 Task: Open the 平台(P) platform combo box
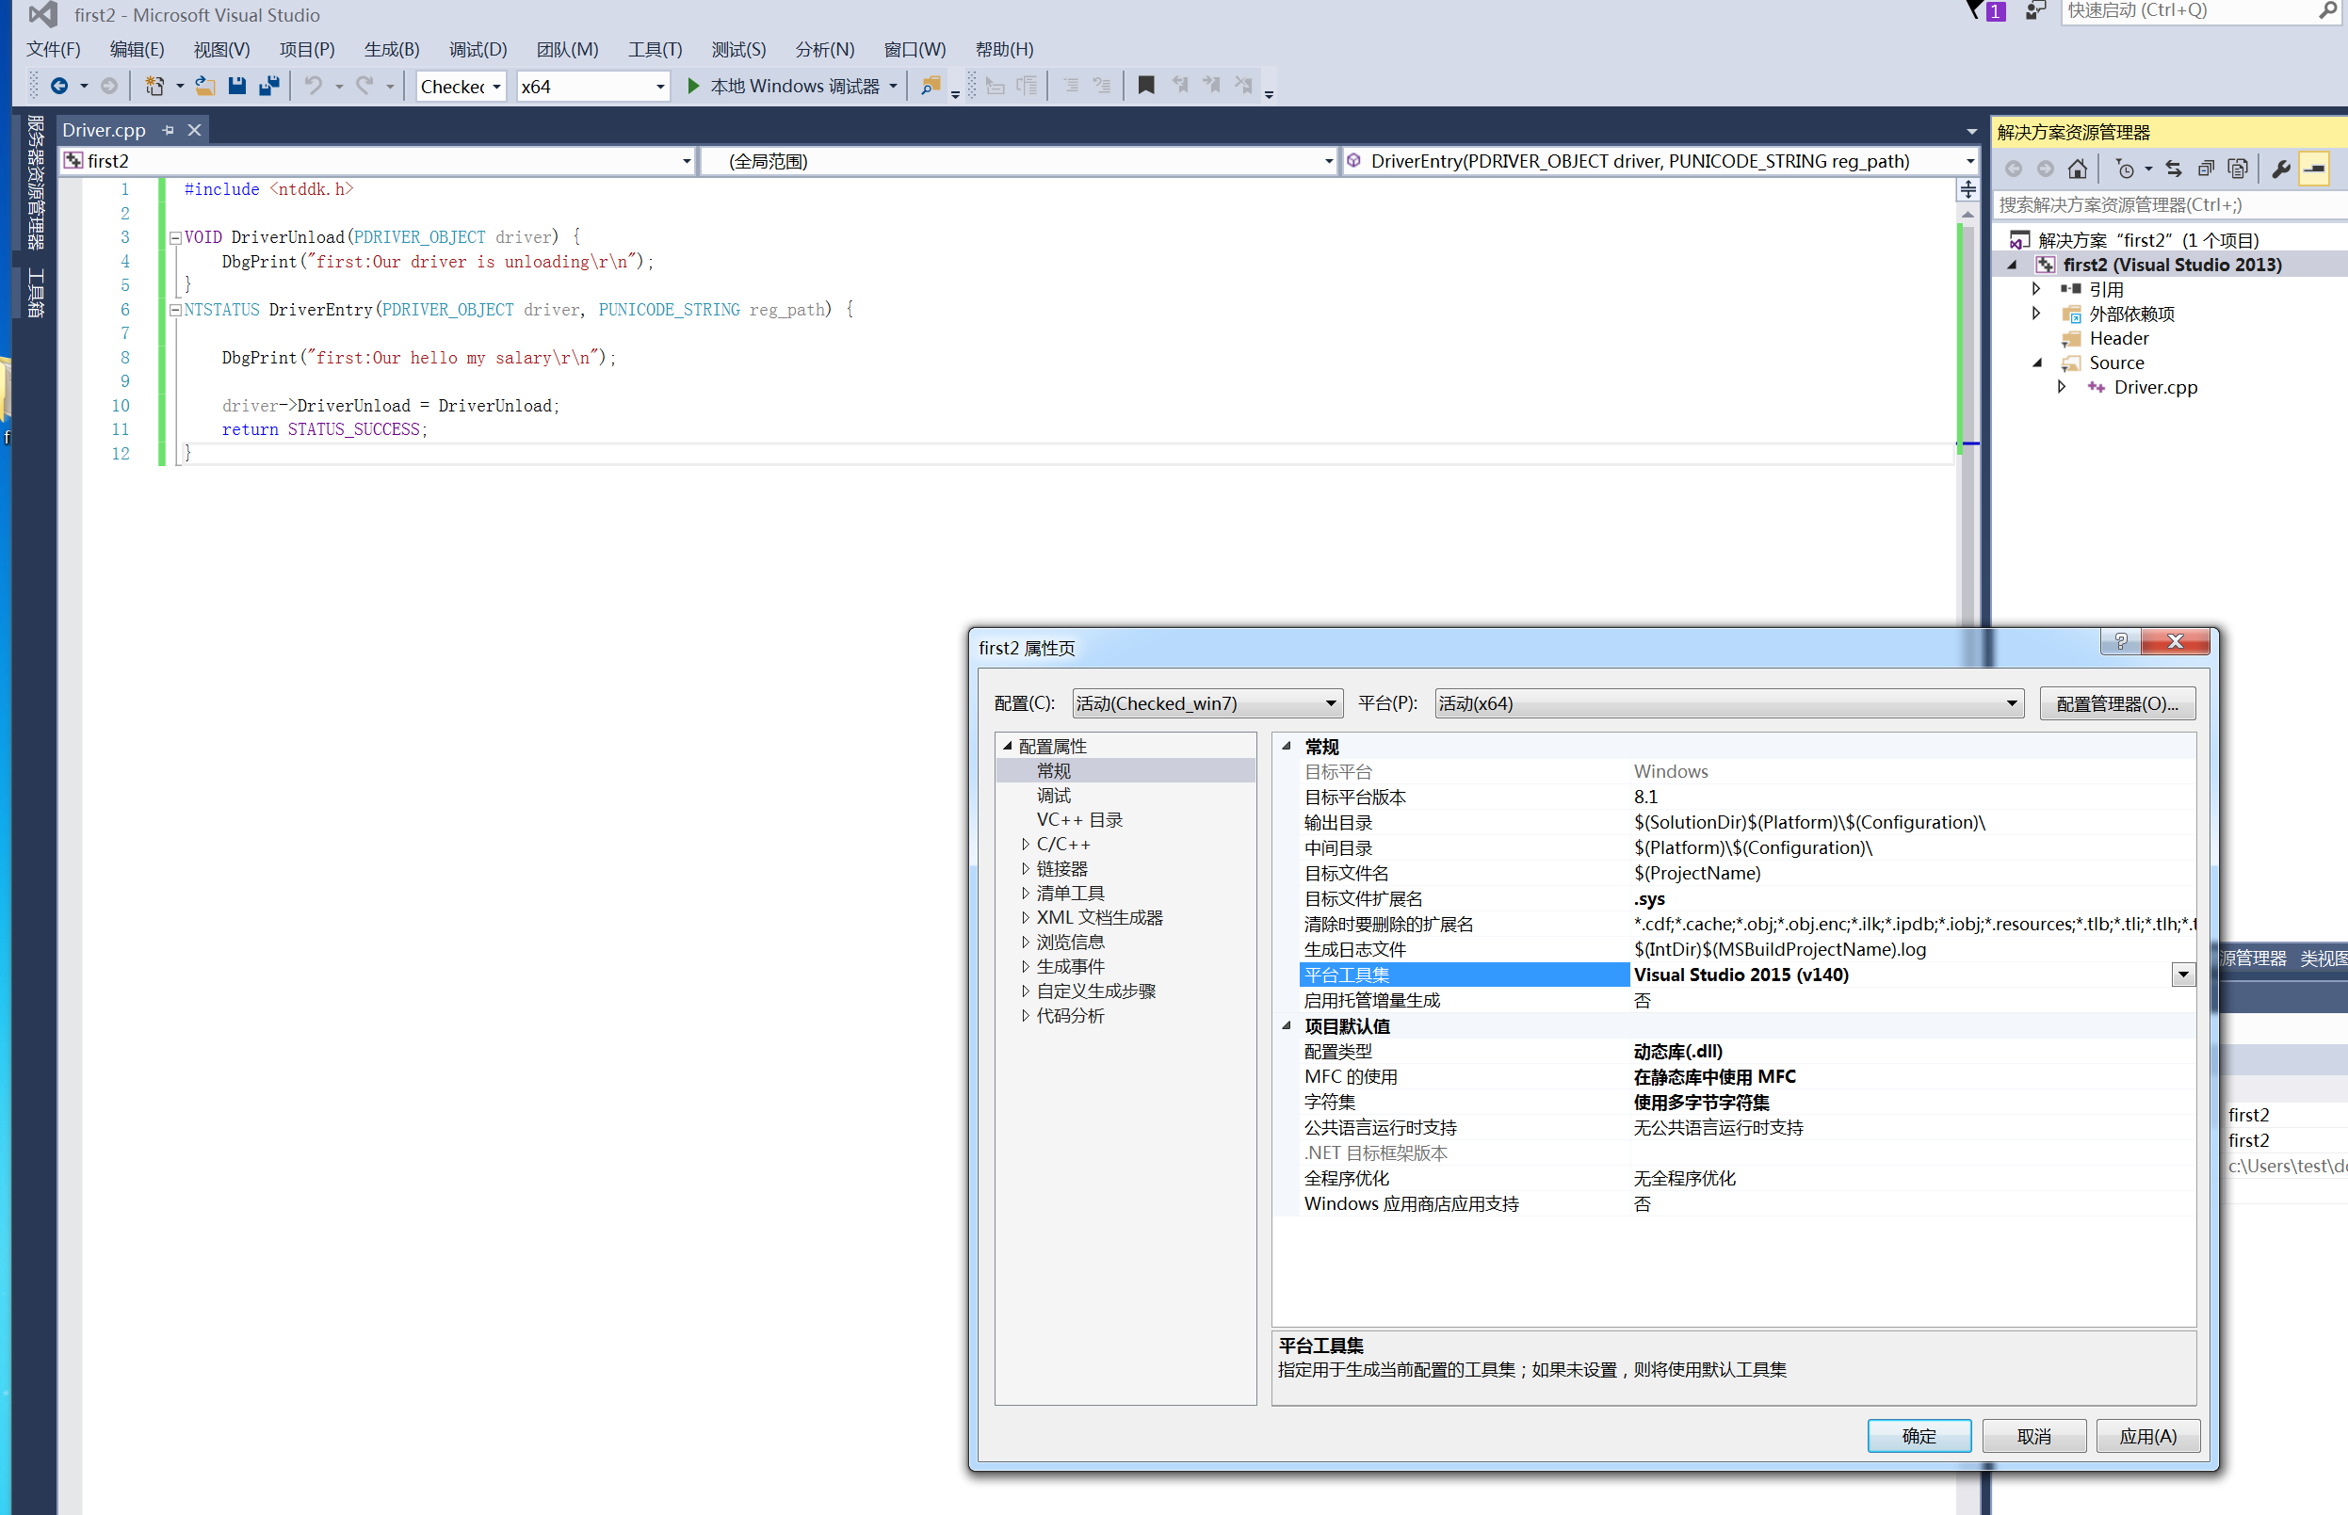coord(1729,703)
